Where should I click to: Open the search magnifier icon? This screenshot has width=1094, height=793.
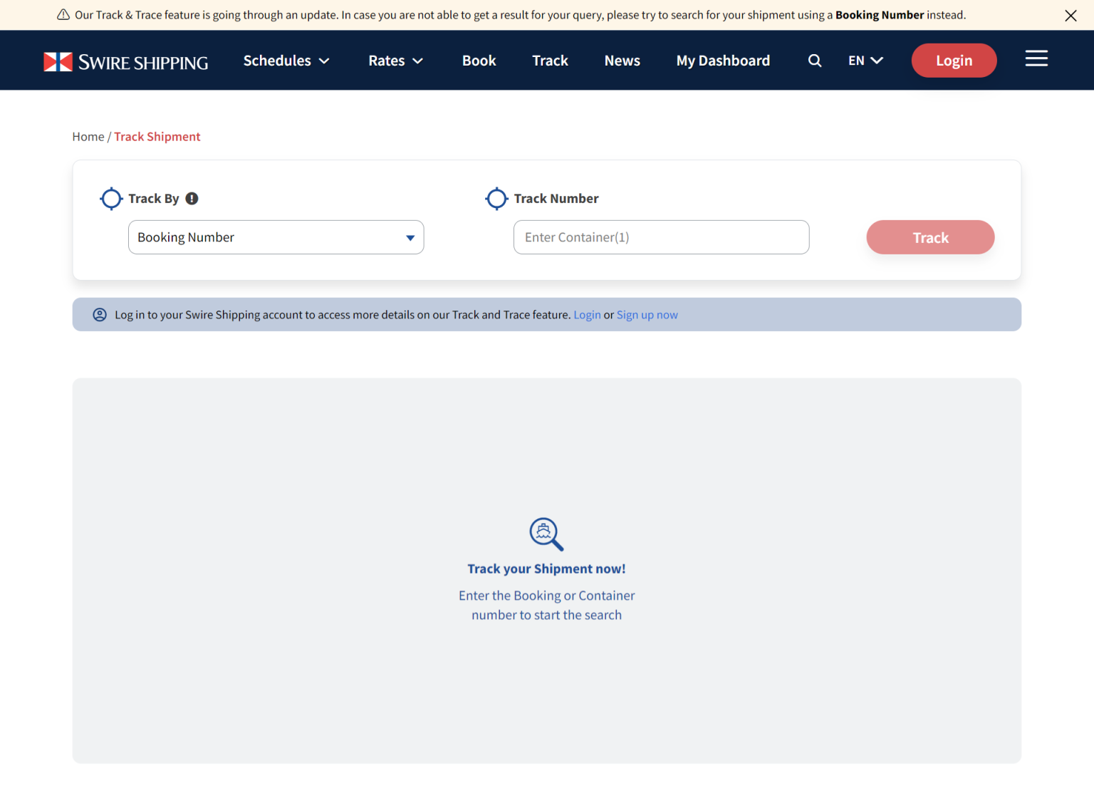pyautogui.click(x=815, y=61)
